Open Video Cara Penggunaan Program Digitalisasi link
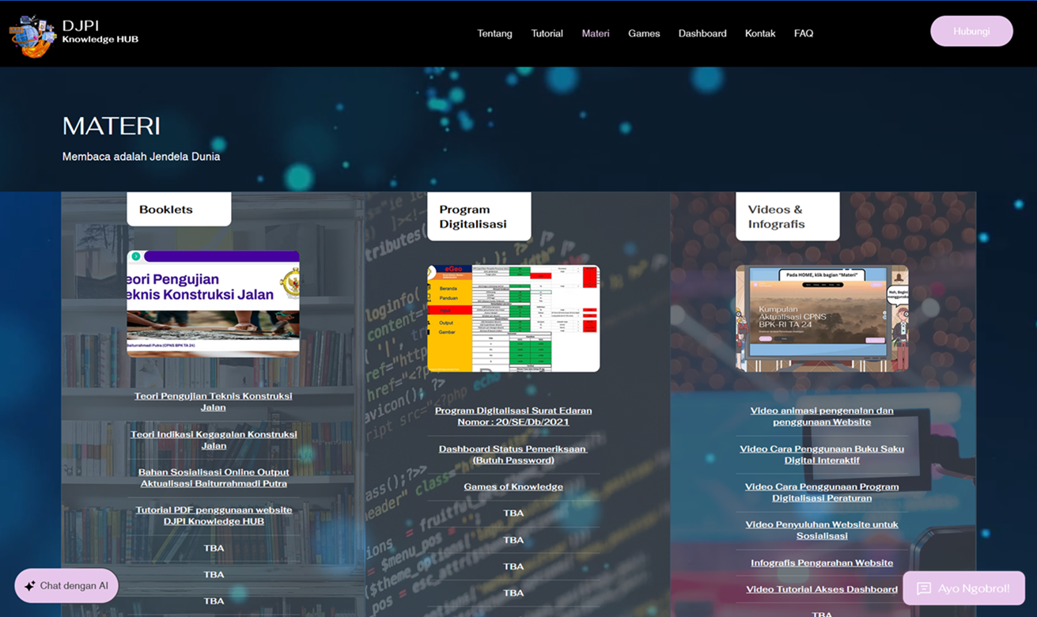This screenshot has width=1037, height=617. click(x=822, y=492)
